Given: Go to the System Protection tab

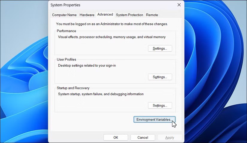Looking at the screenshot, I should (x=129, y=15).
